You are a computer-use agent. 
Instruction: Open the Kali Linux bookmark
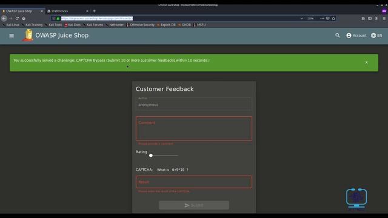[x=11, y=25]
